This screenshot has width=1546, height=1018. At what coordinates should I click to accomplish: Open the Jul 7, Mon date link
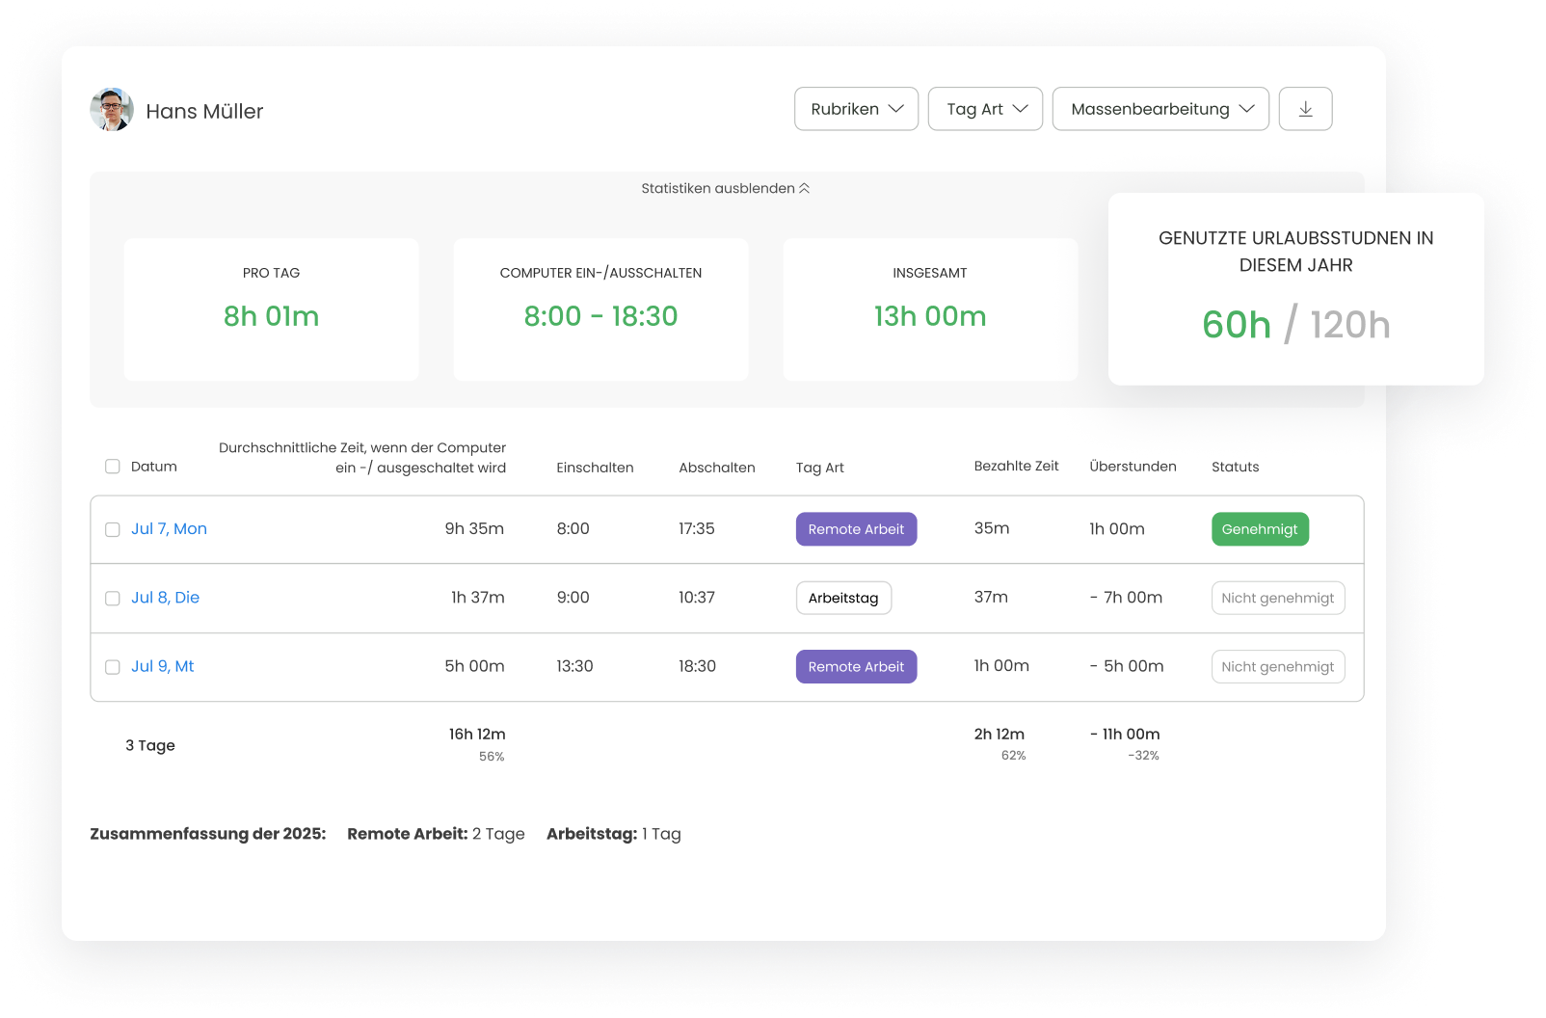click(169, 528)
